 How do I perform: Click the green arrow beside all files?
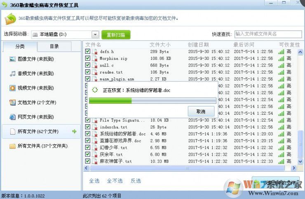74,131
